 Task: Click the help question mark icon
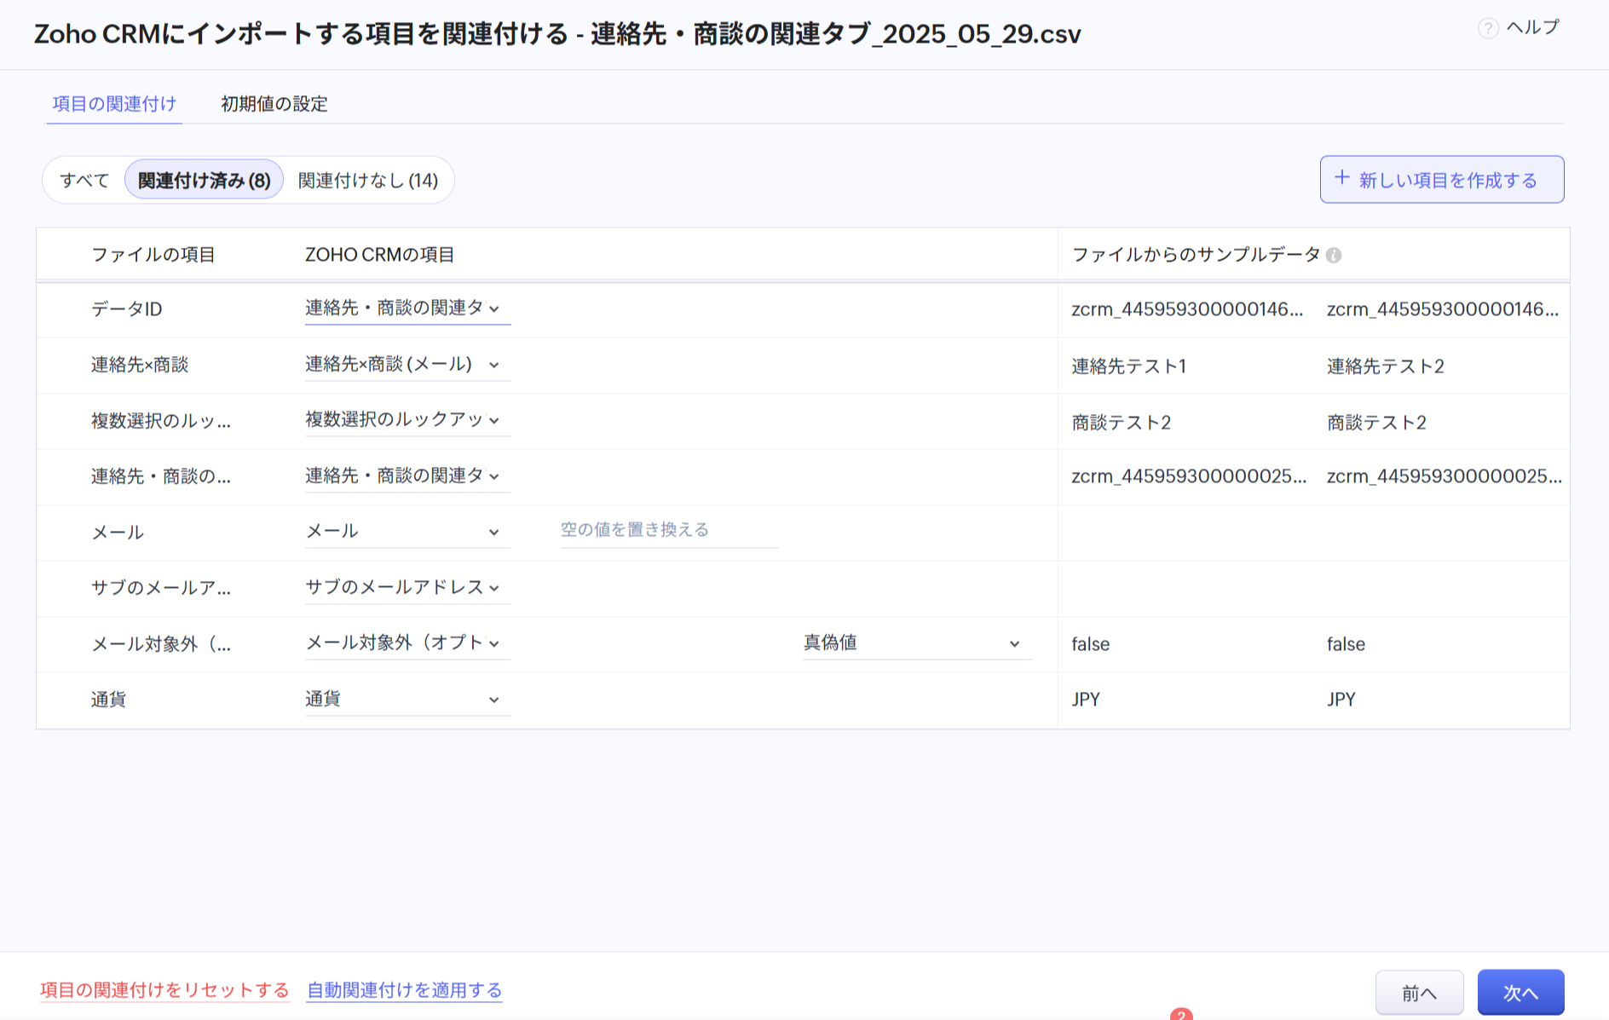pyautogui.click(x=1488, y=28)
